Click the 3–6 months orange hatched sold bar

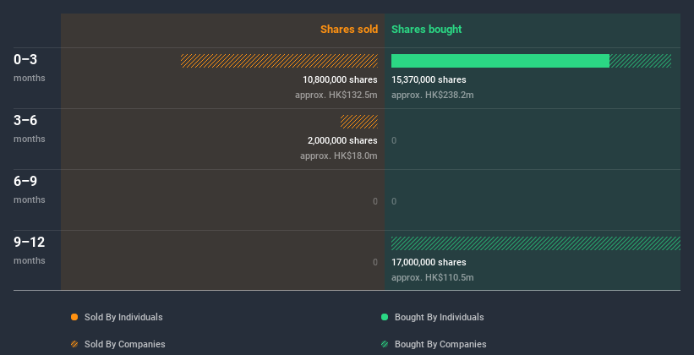tap(359, 122)
